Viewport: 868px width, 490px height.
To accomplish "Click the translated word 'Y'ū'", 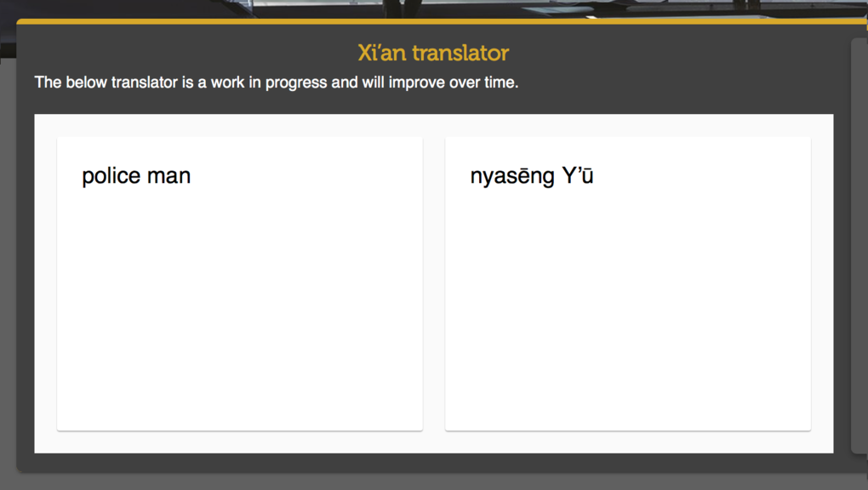I will 577,176.
